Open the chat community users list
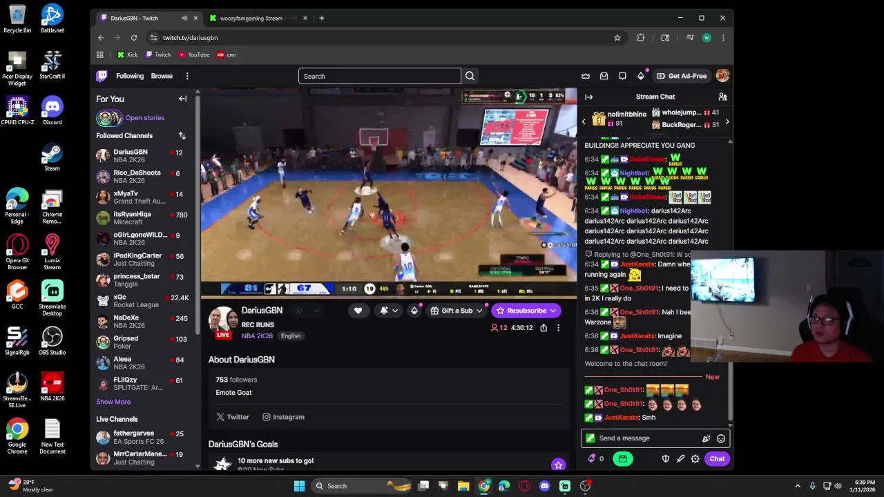The width and height of the screenshot is (884, 497). (x=722, y=97)
